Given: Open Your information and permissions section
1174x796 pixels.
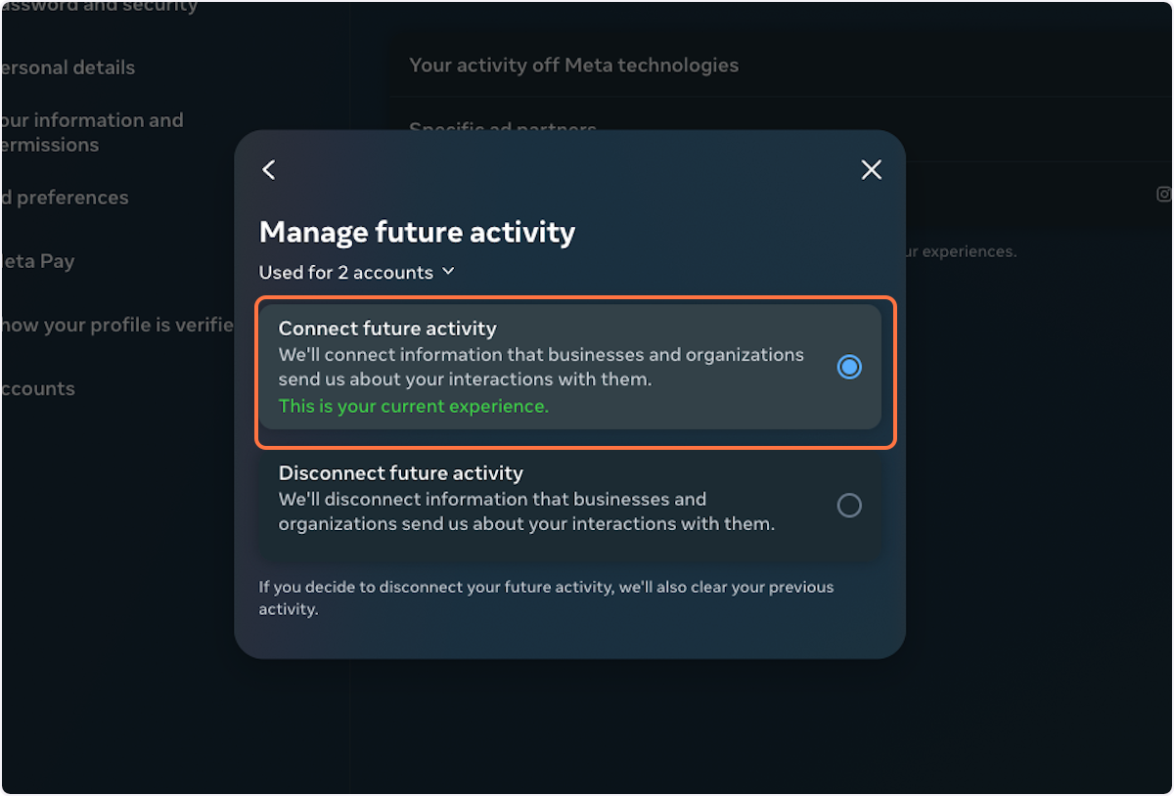Looking at the screenshot, I should coord(91,132).
